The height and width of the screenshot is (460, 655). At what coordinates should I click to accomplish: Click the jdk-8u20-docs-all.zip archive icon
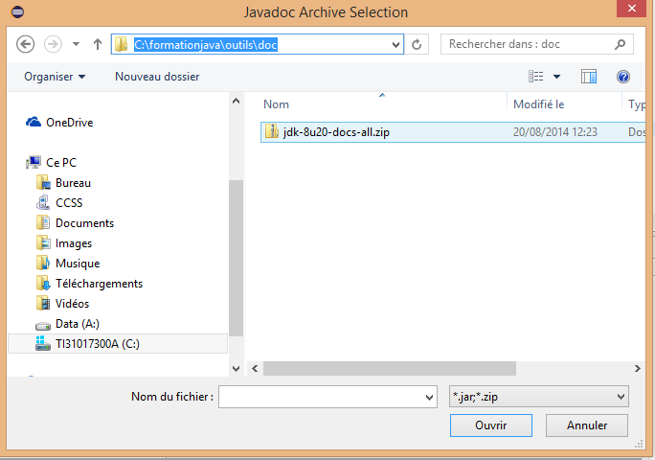272,131
